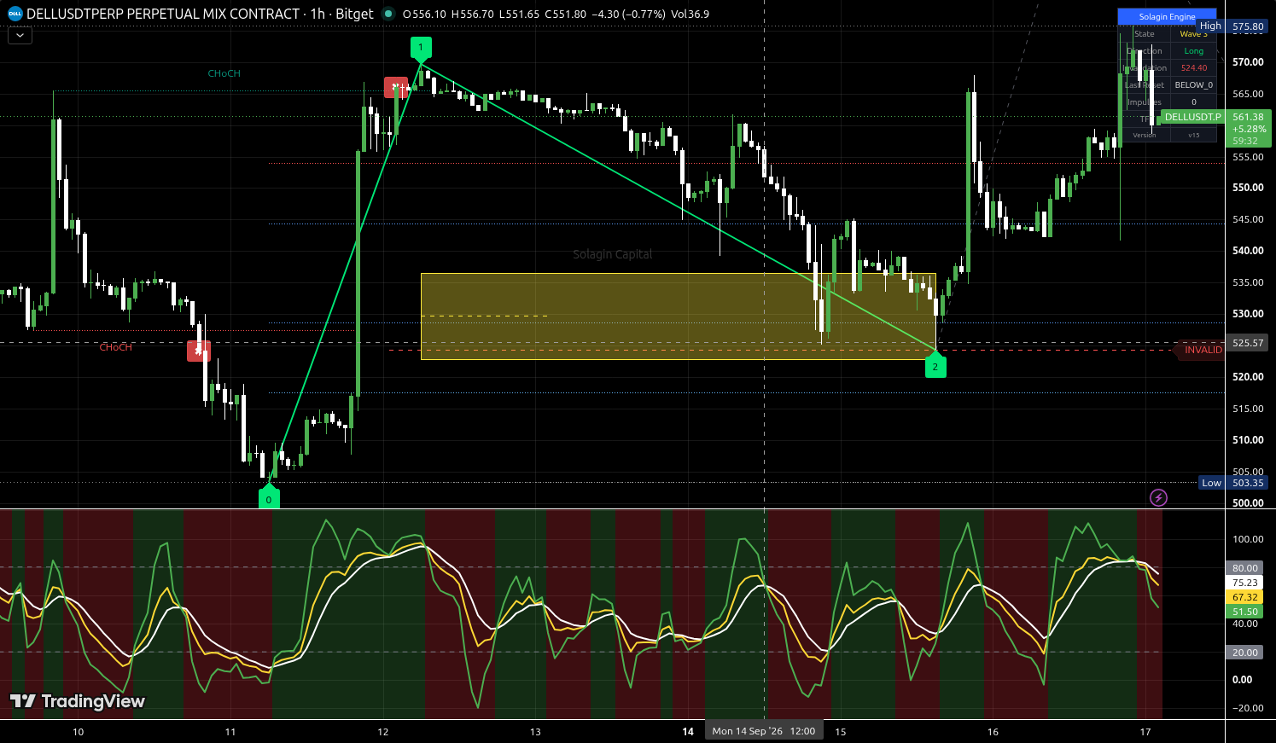
Task: Click the High 575.80 price label
Action: coord(1235,26)
